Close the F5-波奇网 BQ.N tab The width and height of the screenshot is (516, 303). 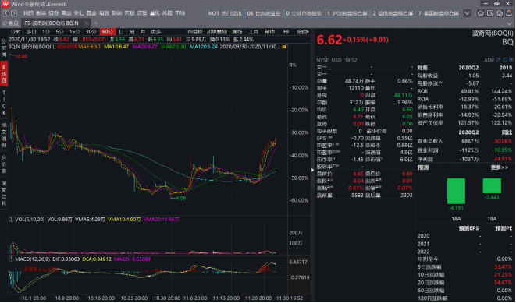tap(86, 23)
